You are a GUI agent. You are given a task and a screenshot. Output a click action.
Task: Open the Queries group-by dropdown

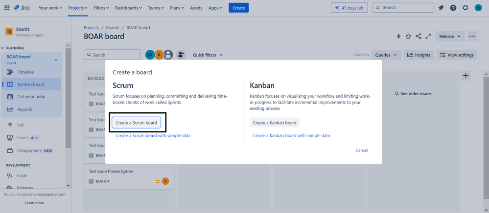point(386,55)
